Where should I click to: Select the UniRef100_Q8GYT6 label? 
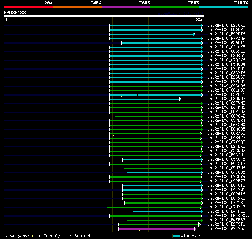coord(226,73)
